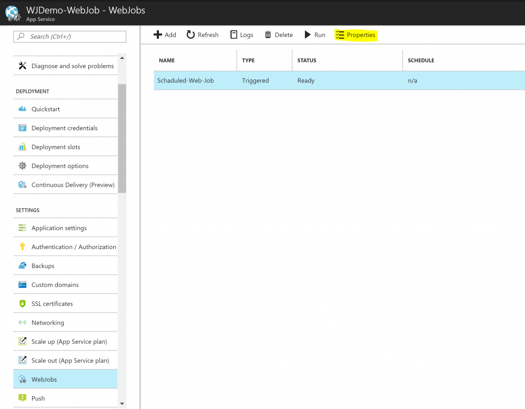Click the Triggered type cell
Viewport: 525px width, 409px height.
(x=255, y=80)
